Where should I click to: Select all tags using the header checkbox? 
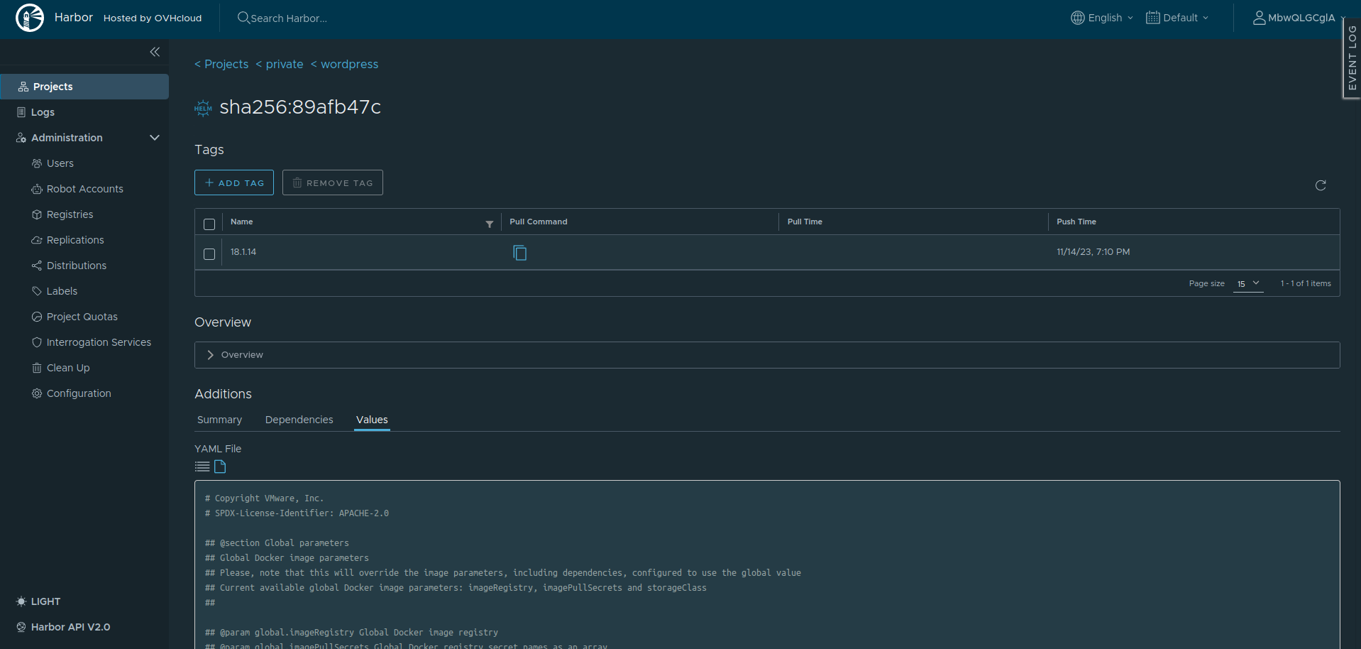pos(209,224)
